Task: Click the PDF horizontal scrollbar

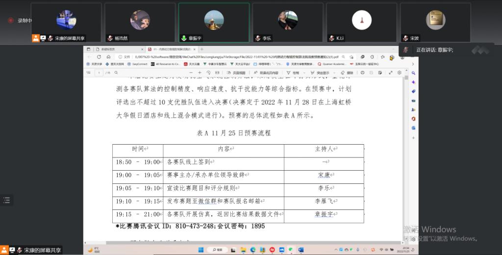Action: point(245,243)
